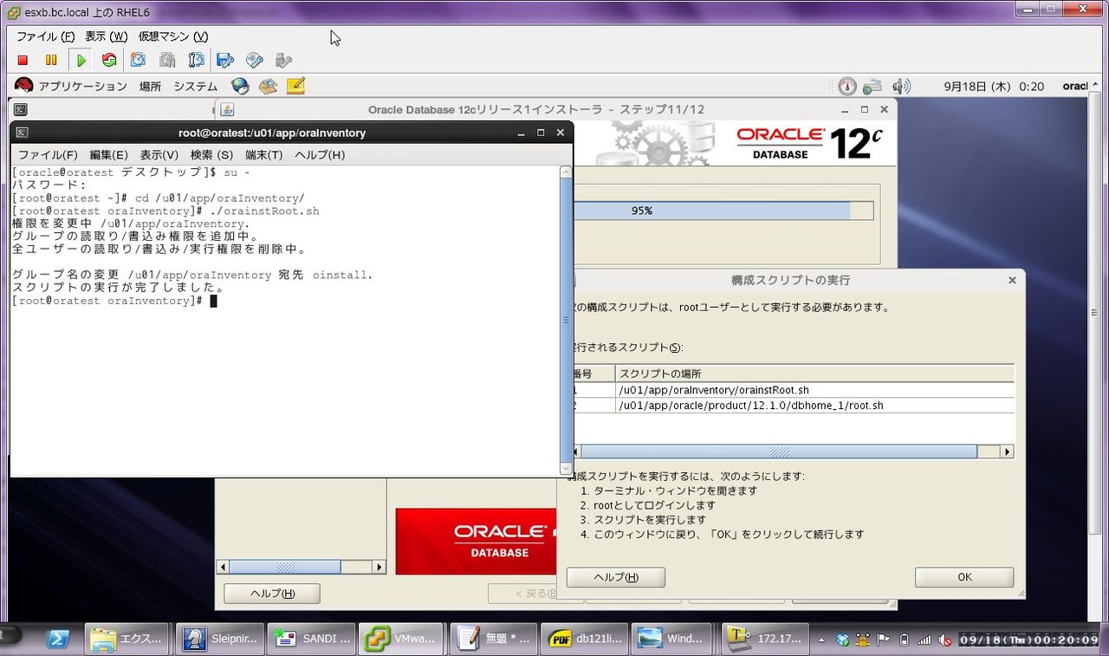Close the 構成スクリプトの実行 dialog

pos(1013,280)
